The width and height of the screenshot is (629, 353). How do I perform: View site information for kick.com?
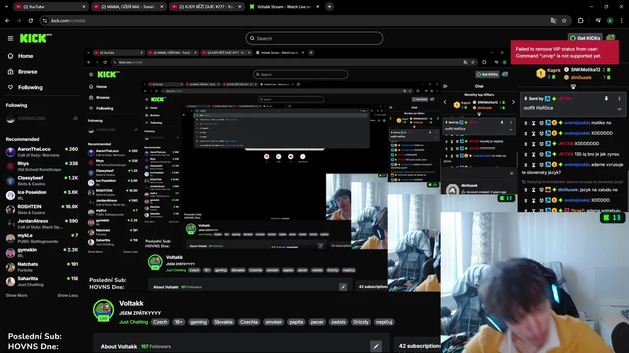tap(45, 21)
